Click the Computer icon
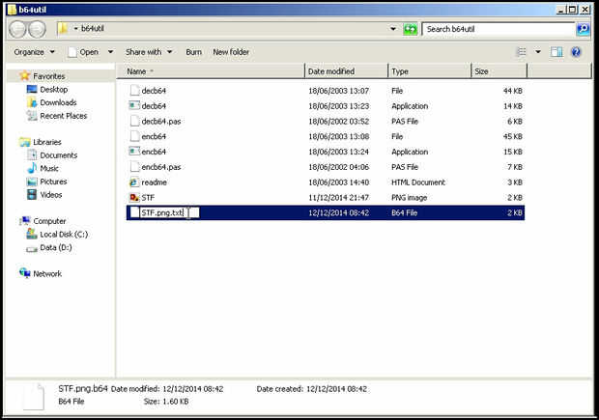The image size is (599, 420). (25, 221)
